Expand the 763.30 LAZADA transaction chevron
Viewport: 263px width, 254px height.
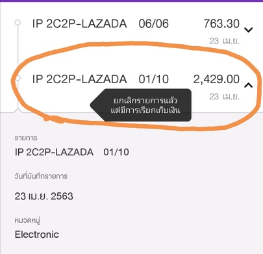[249, 30]
